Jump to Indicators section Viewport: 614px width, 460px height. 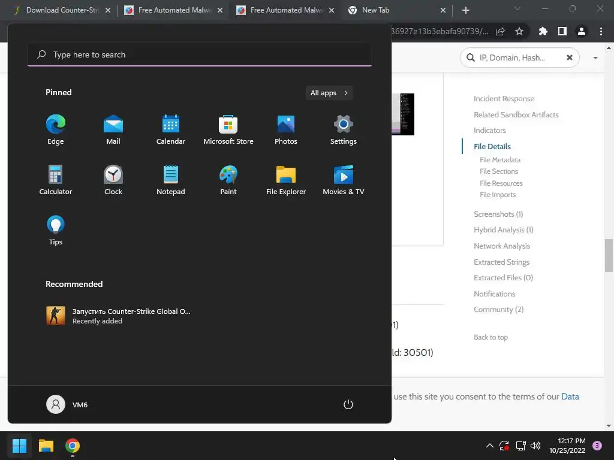[489, 130]
